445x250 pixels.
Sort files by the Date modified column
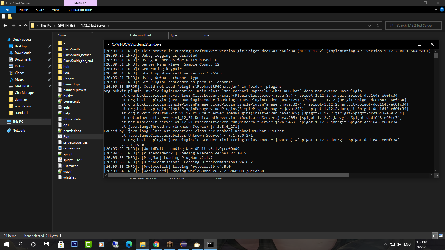click(140, 35)
